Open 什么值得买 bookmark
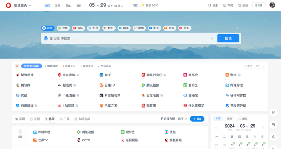 pyautogui.click(x=194, y=106)
